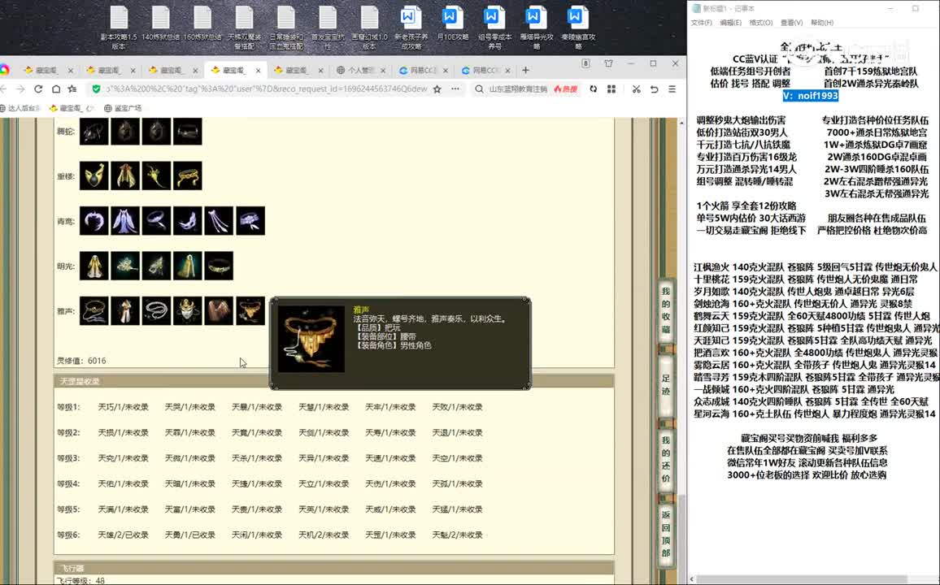Open the 藏宝阁 bookmark in bookmarks bar
Image resolution: width=940 pixels, height=585 pixels.
coord(72,108)
